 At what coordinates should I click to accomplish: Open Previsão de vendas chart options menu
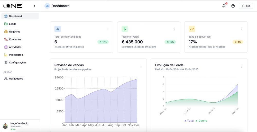click(141, 67)
